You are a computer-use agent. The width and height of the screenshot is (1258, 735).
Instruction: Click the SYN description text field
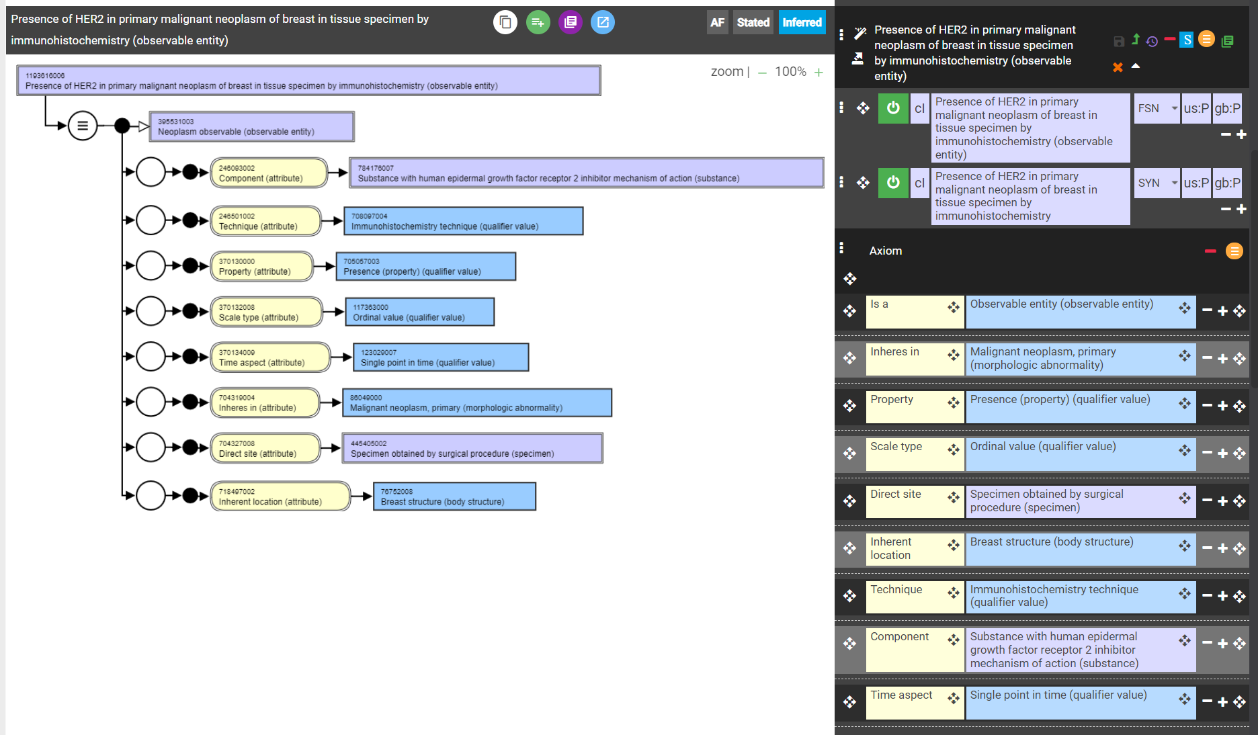[1031, 196]
